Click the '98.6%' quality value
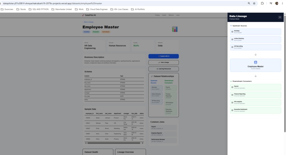The image size is (286, 155). tap(136, 46)
